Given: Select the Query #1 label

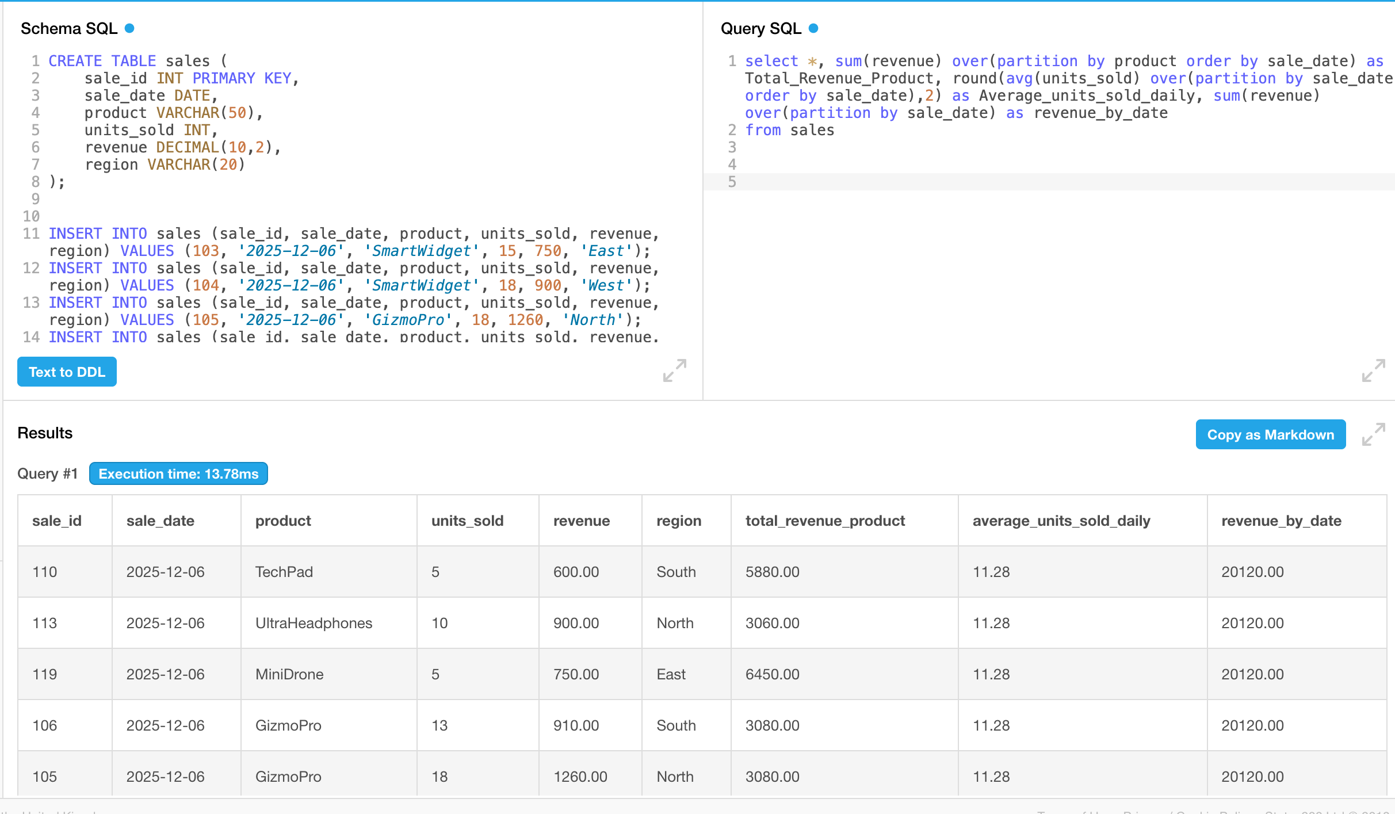Looking at the screenshot, I should coord(48,473).
